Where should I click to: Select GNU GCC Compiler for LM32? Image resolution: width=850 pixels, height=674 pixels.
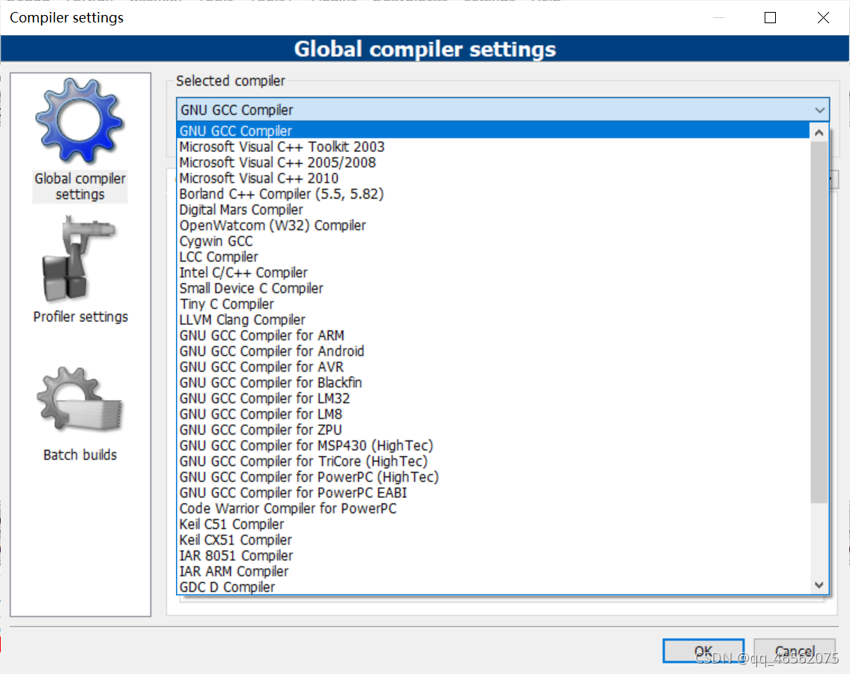click(493, 398)
